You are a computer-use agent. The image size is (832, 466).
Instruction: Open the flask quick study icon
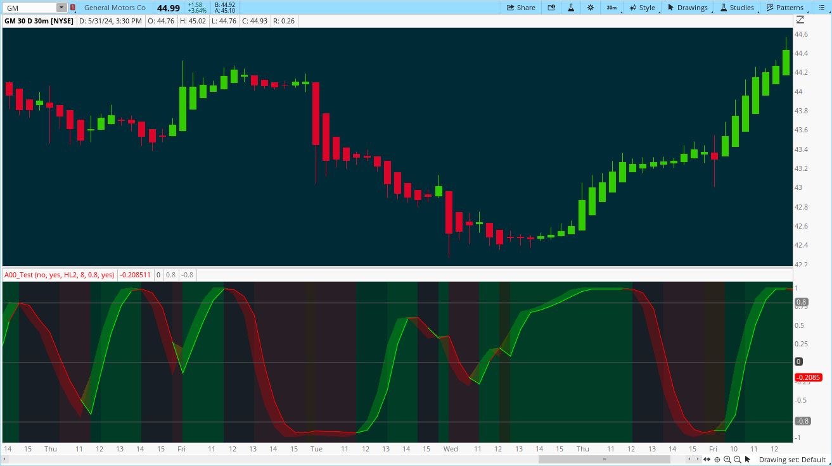tap(571, 8)
